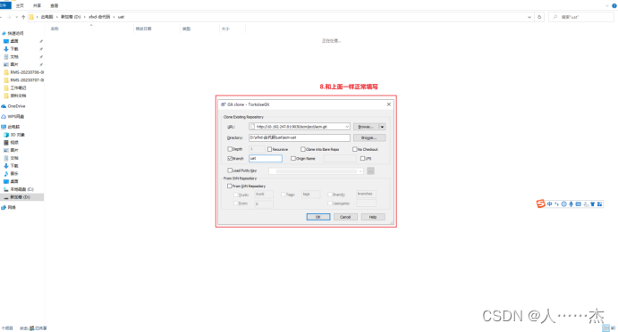
Task: Click Quick access star heading
Action: click(13, 33)
